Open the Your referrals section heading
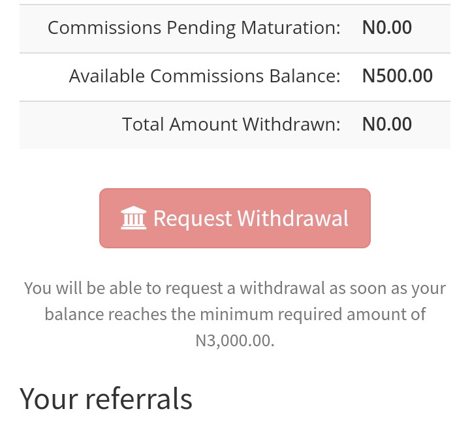This screenshot has height=426, width=470. pyautogui.click(x=106, y=398)
